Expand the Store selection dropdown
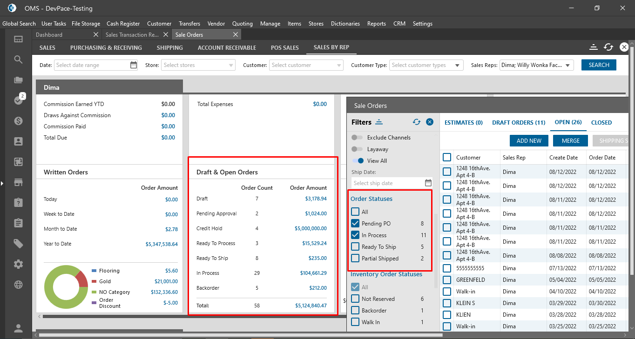Image resolution: width=635 pixels, height=339 pixels. point(231,66)
